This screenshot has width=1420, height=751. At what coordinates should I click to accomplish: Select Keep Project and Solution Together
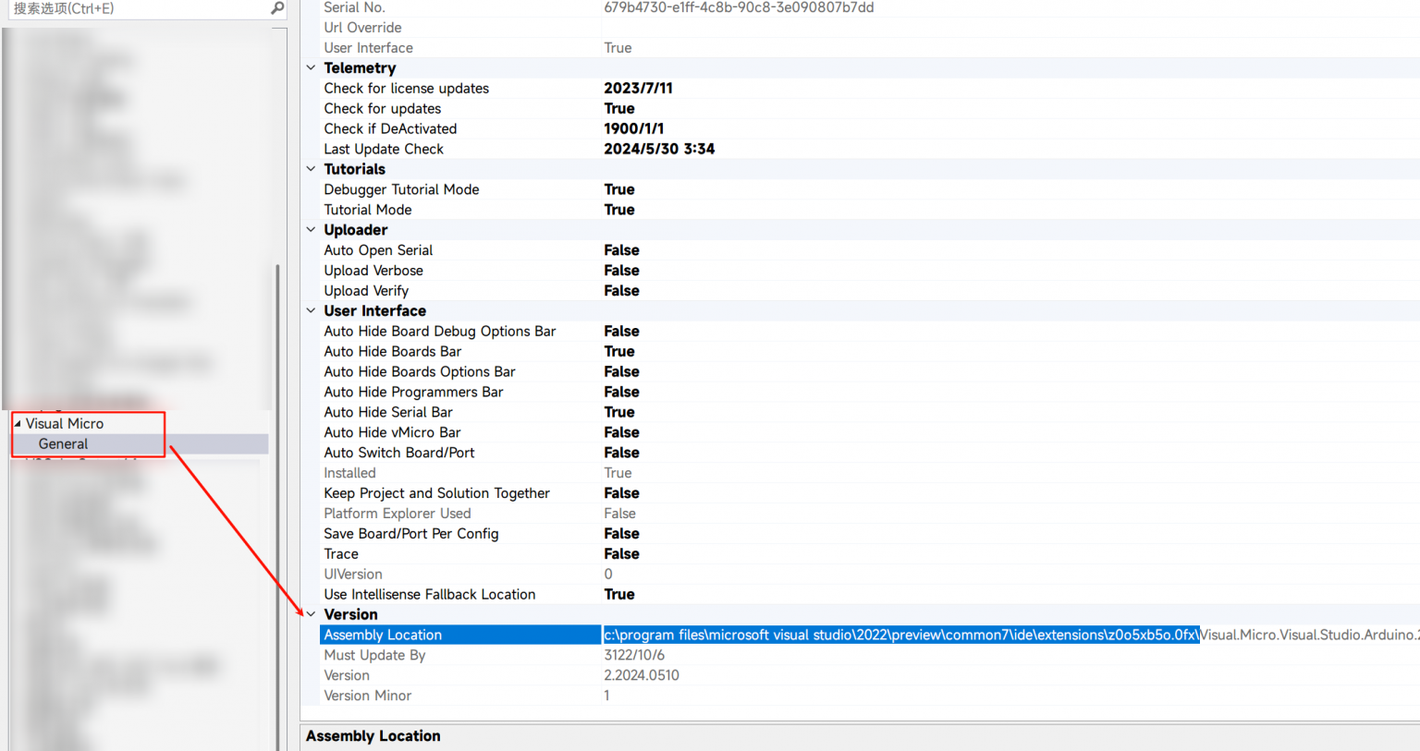[436, 493]
